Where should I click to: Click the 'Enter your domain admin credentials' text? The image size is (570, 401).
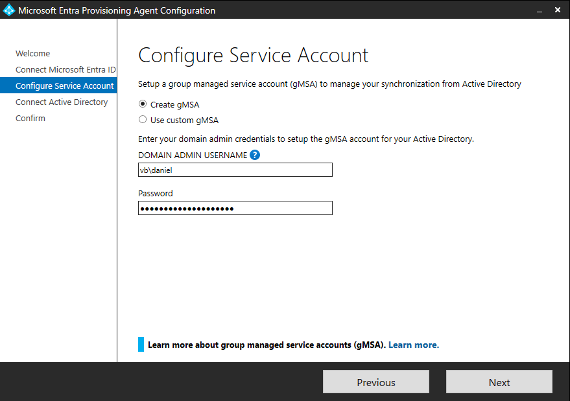pyautogui.click(x=306, y=139)
